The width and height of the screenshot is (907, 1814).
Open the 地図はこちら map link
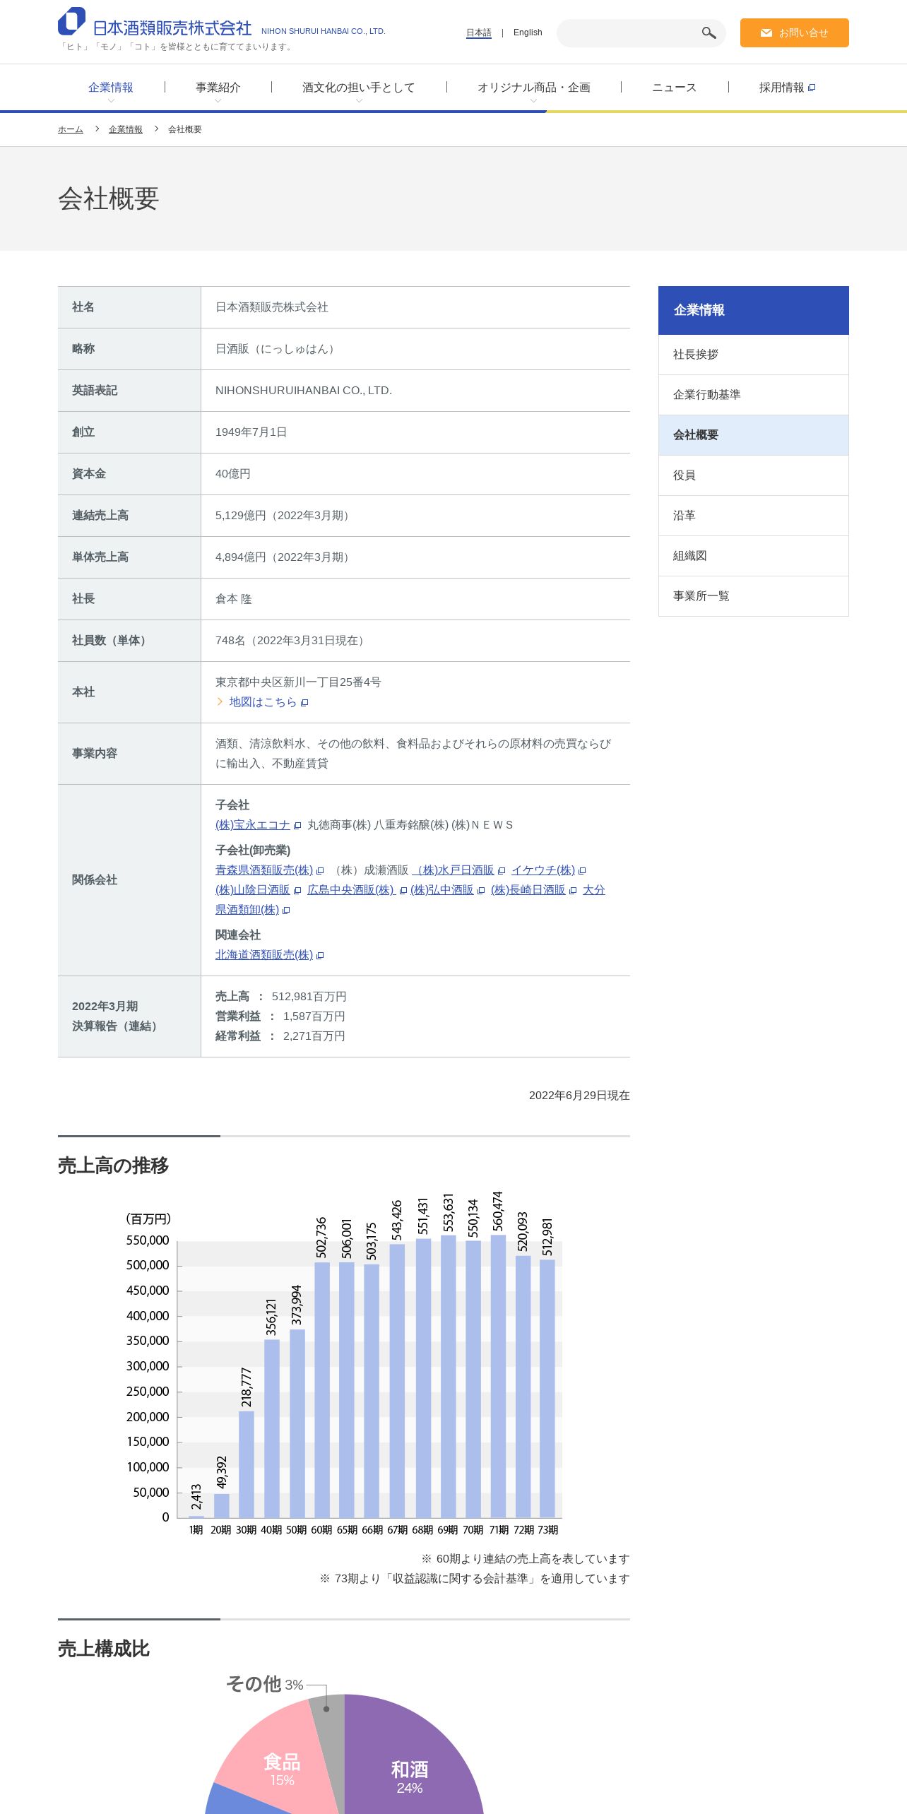(x=263, y=702)
